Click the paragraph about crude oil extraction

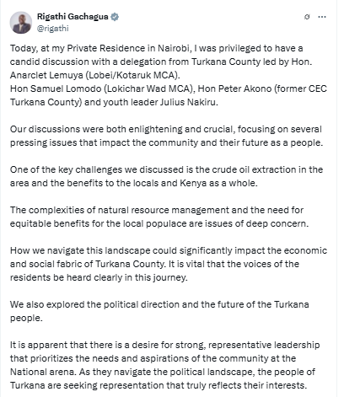(166, 176)
